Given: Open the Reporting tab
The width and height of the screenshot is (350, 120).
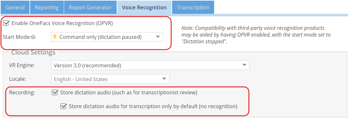Looking at the screenshot, I should tap(47, 7).
